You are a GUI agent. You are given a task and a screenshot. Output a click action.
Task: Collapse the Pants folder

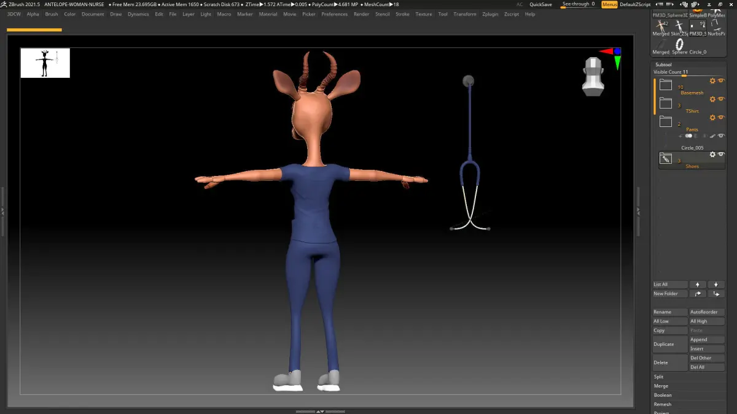click(666, 121)
